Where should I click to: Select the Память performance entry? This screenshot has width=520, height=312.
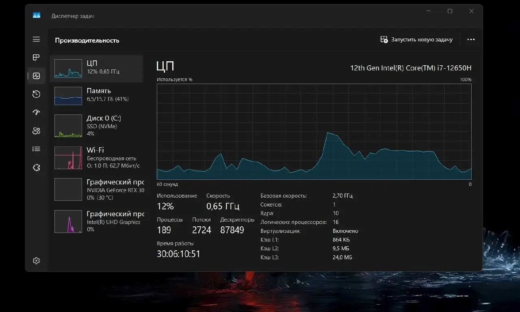[x=97, y=95]
